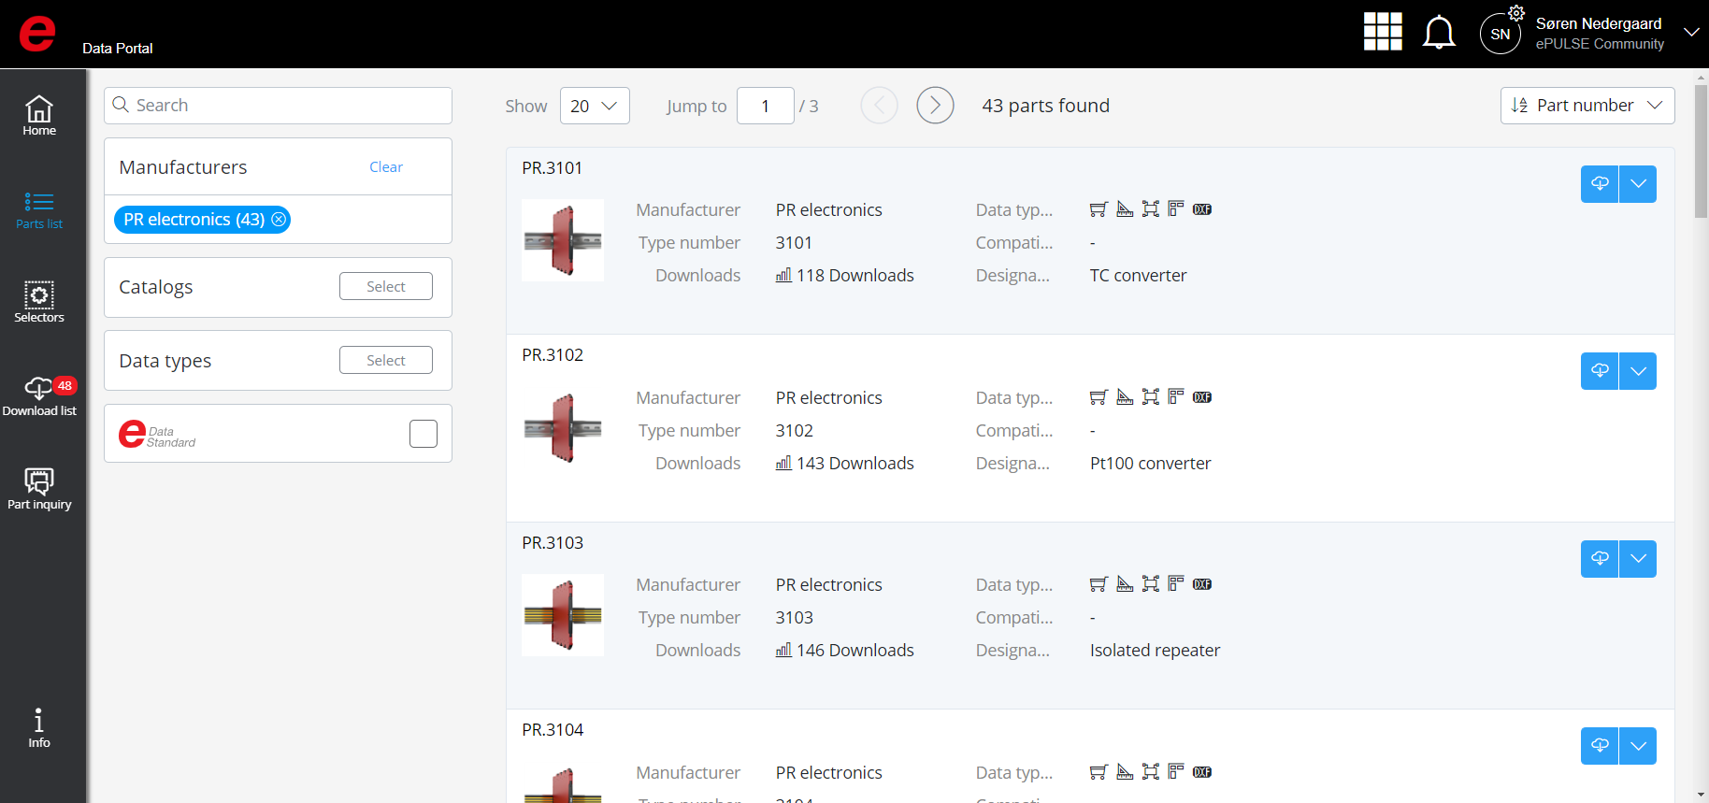Show the Info section
The image size is (1709, 803).
tap(39, 728)
